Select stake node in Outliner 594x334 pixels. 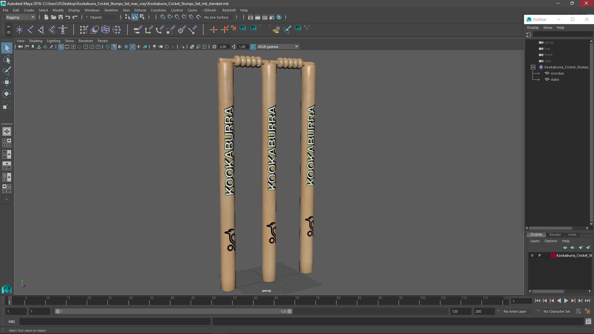pyautogui.click(x=555, y=79)
